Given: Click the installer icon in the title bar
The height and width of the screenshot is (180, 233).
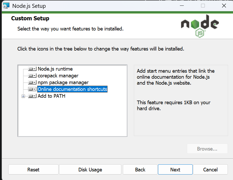Looking at the screenshot, I should [x=6, y=5].
